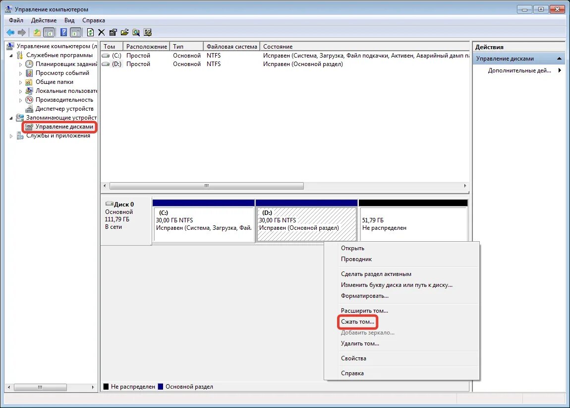Click the green Refresh toolbar icon

pos(90,32)
